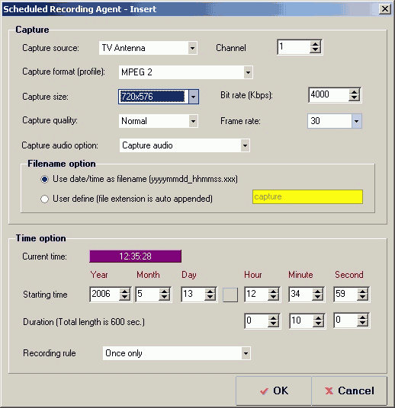Lower the starting Minute value
Screen dimensions: 395x408
click(x=317, y=298)
